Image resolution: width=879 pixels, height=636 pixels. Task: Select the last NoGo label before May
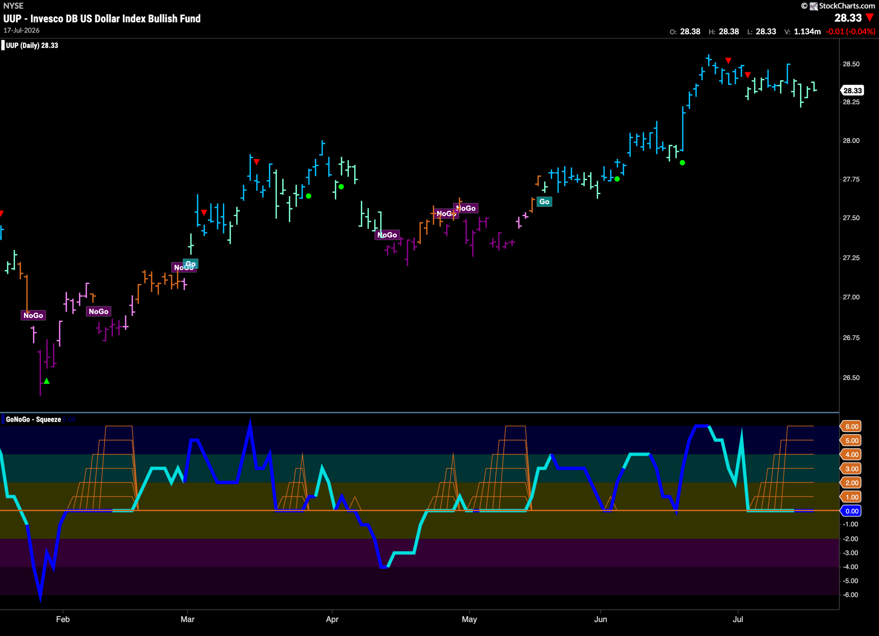pos(466,208)
